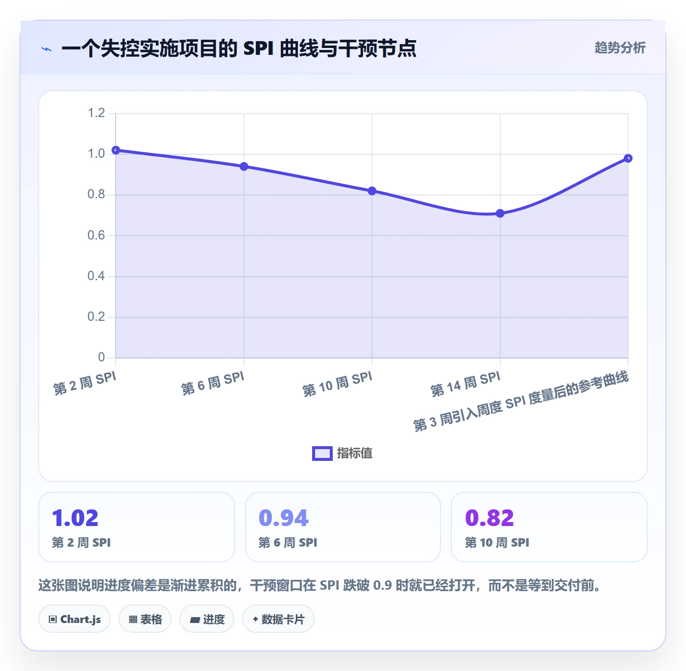Click the x-axis label 第 14 周 SPI
Screen dimensions: 686x671
click(x=465, y=384)
